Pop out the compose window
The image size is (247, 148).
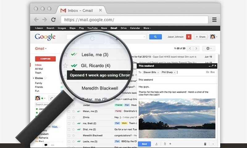point(212,66)
